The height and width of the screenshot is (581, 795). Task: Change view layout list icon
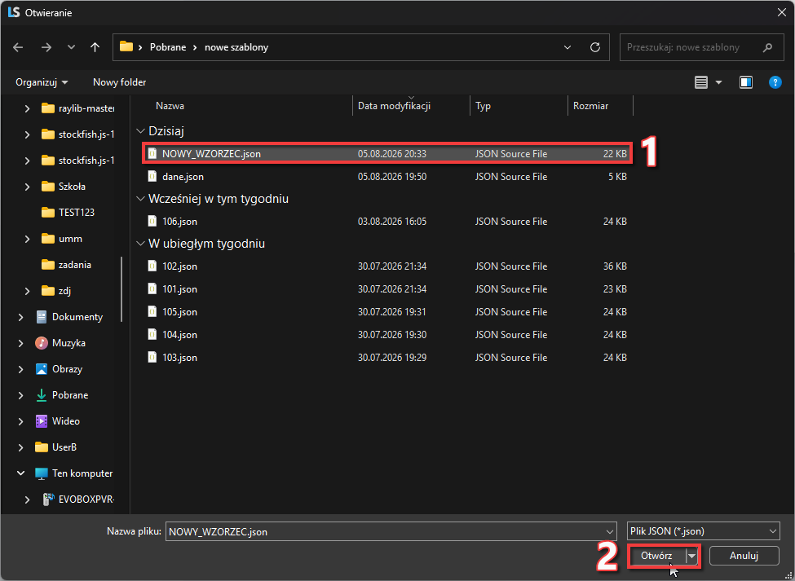tap(701, 82)
